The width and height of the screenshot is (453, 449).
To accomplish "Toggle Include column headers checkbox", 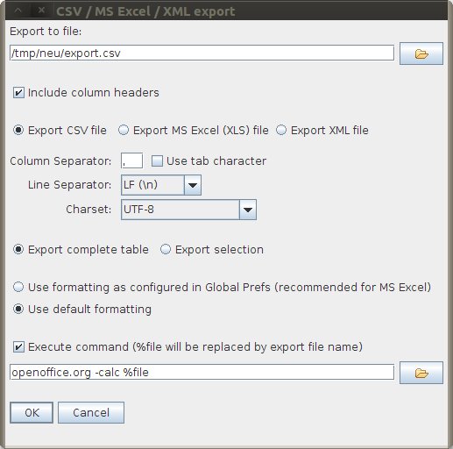I will click(18, 93).
